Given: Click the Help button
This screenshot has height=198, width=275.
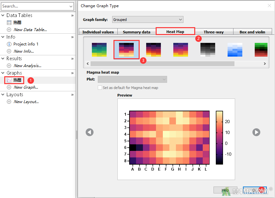Looking at the screenshot, I should coord(225,190).
